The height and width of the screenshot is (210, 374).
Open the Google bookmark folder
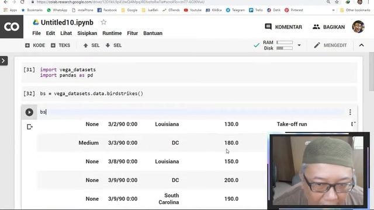click(130, 10)
